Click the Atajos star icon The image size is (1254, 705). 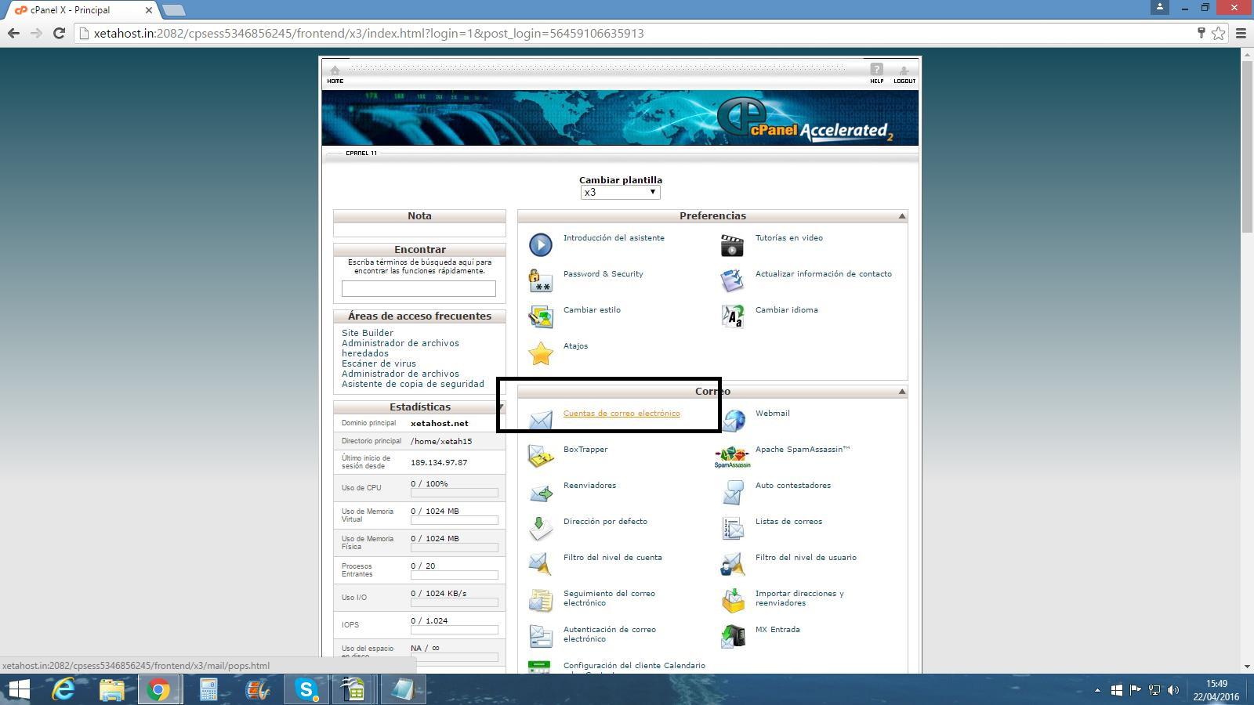click(x=541, y=353)
